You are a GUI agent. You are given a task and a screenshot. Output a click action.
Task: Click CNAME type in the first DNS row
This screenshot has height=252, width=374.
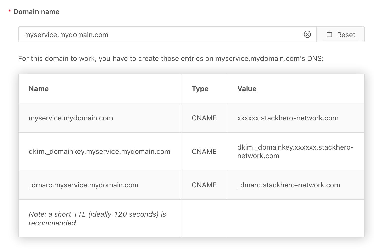pos(204,118)
